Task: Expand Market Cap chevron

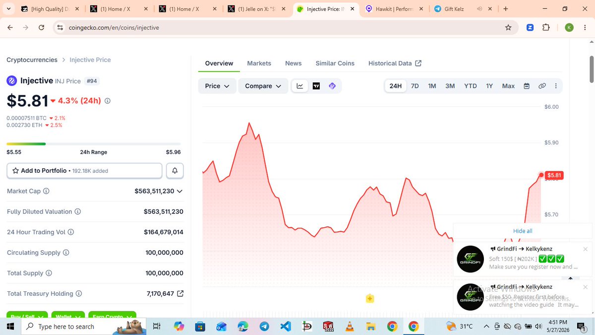Action: 179,191
